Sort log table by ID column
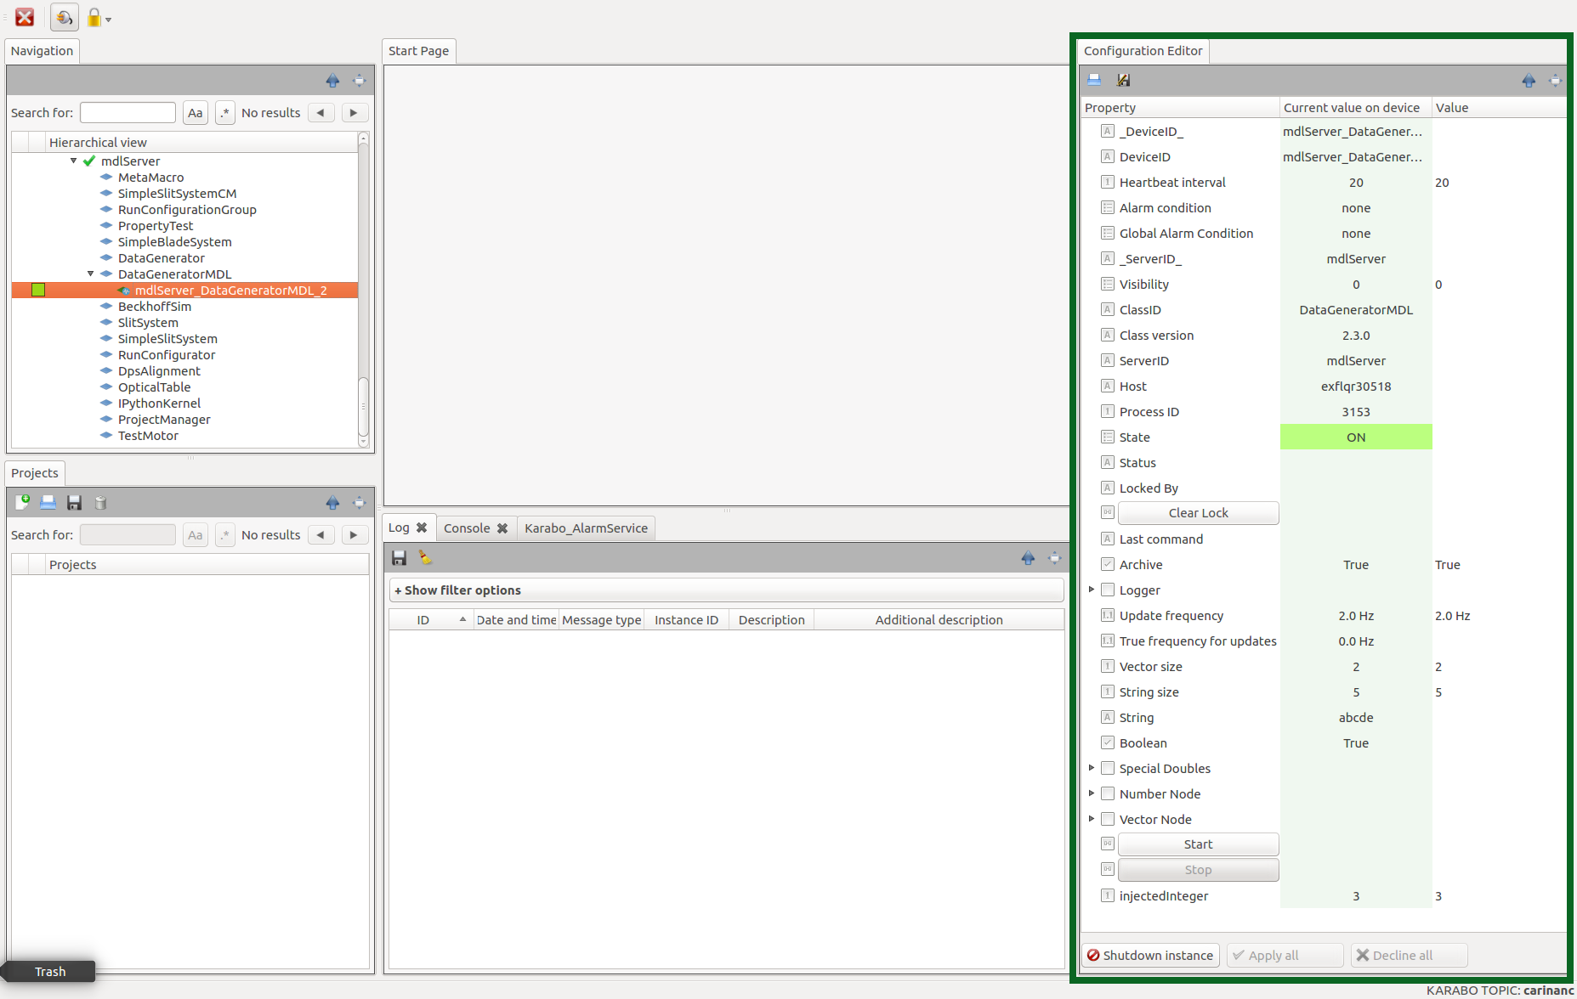 click(431, 620)
